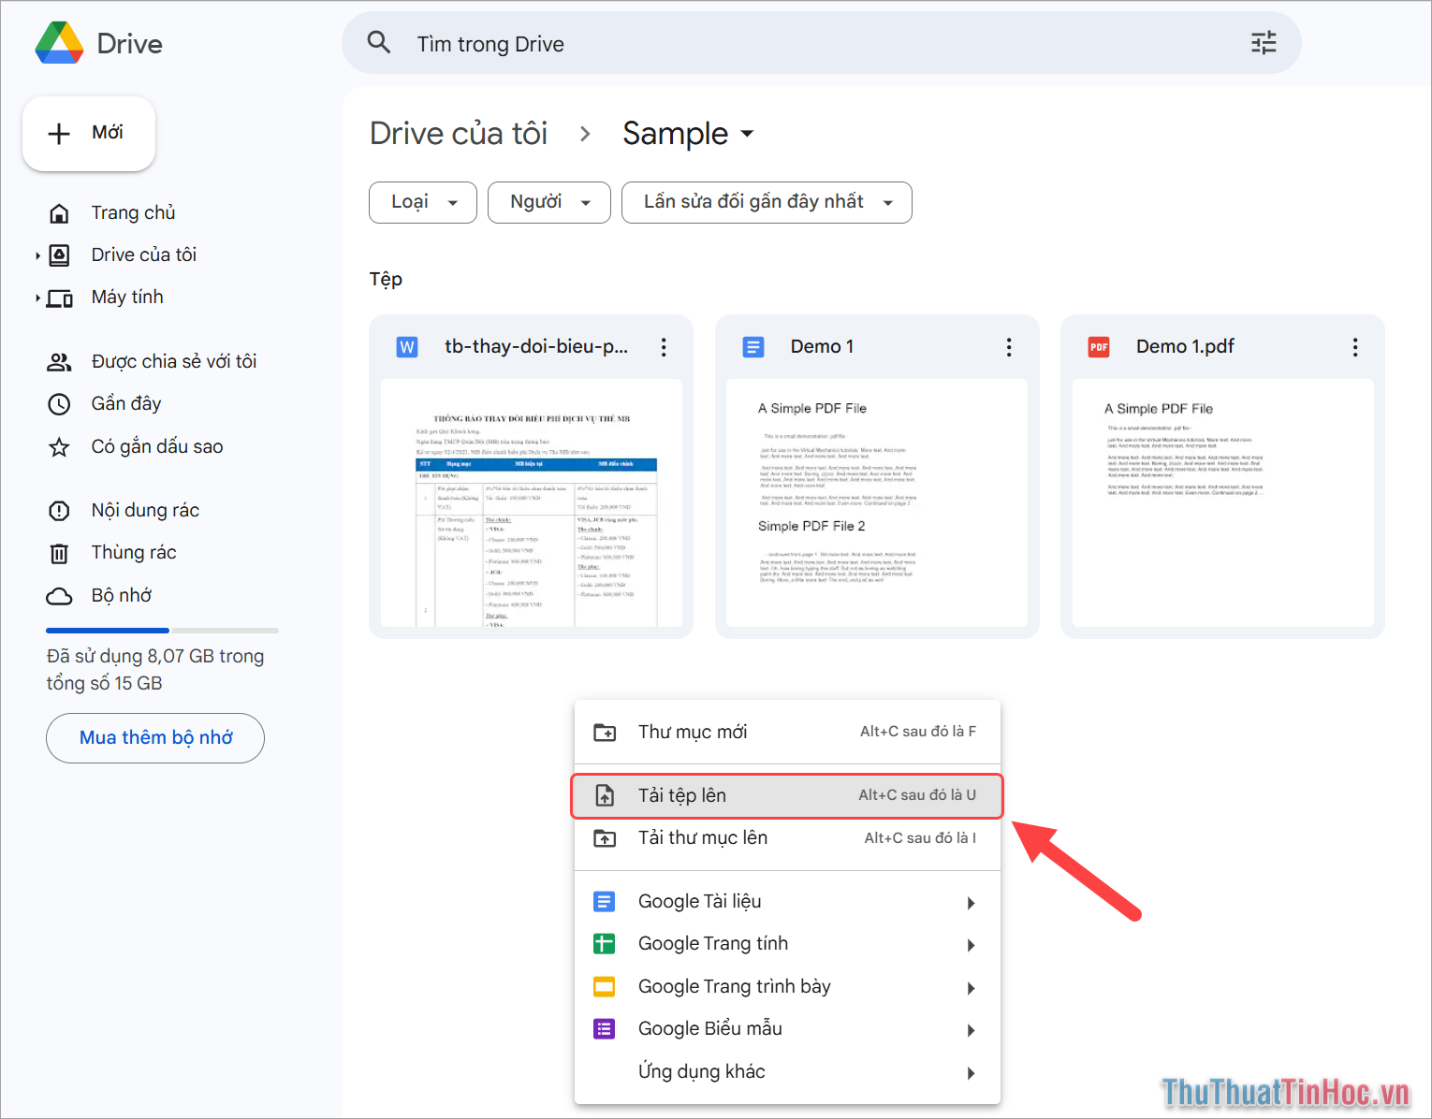Expand the Ứng dụng khác submenu arrow
Image resolution: width=1432 pixels, height=1119 pixels.
coord(972,1073)
